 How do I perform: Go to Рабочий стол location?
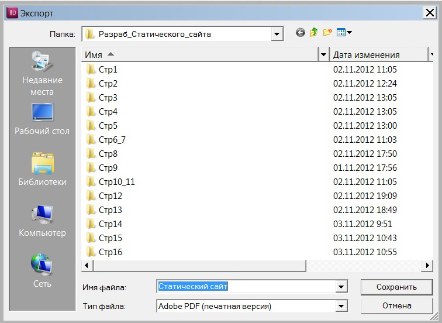coord(42,119)
